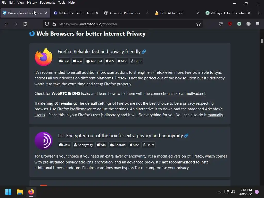Click the Slow badge under Tor

(x=64, y=145)
